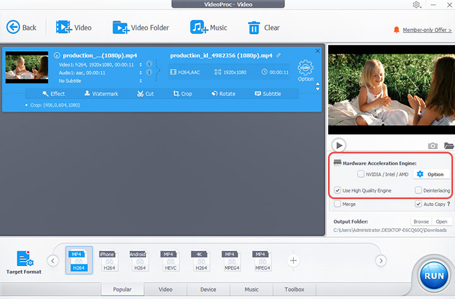The width and height of the screenshot is (455, 299).
Task: Toggle Use High Quality Engine
Action: 337,190
